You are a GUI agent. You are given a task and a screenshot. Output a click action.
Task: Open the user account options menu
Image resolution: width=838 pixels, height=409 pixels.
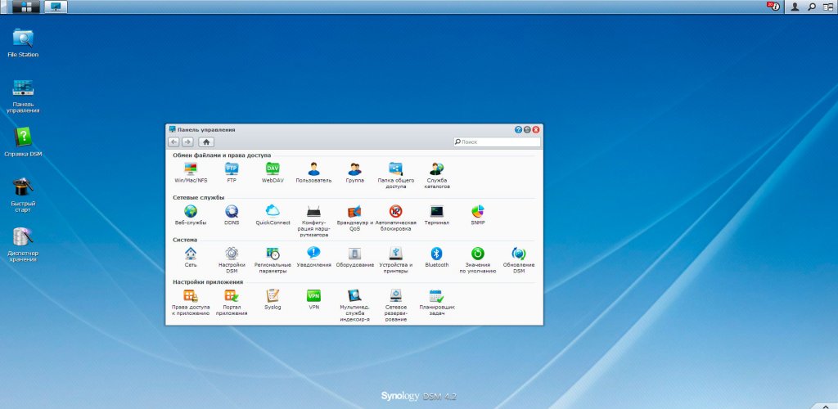(x=795, y=7)
